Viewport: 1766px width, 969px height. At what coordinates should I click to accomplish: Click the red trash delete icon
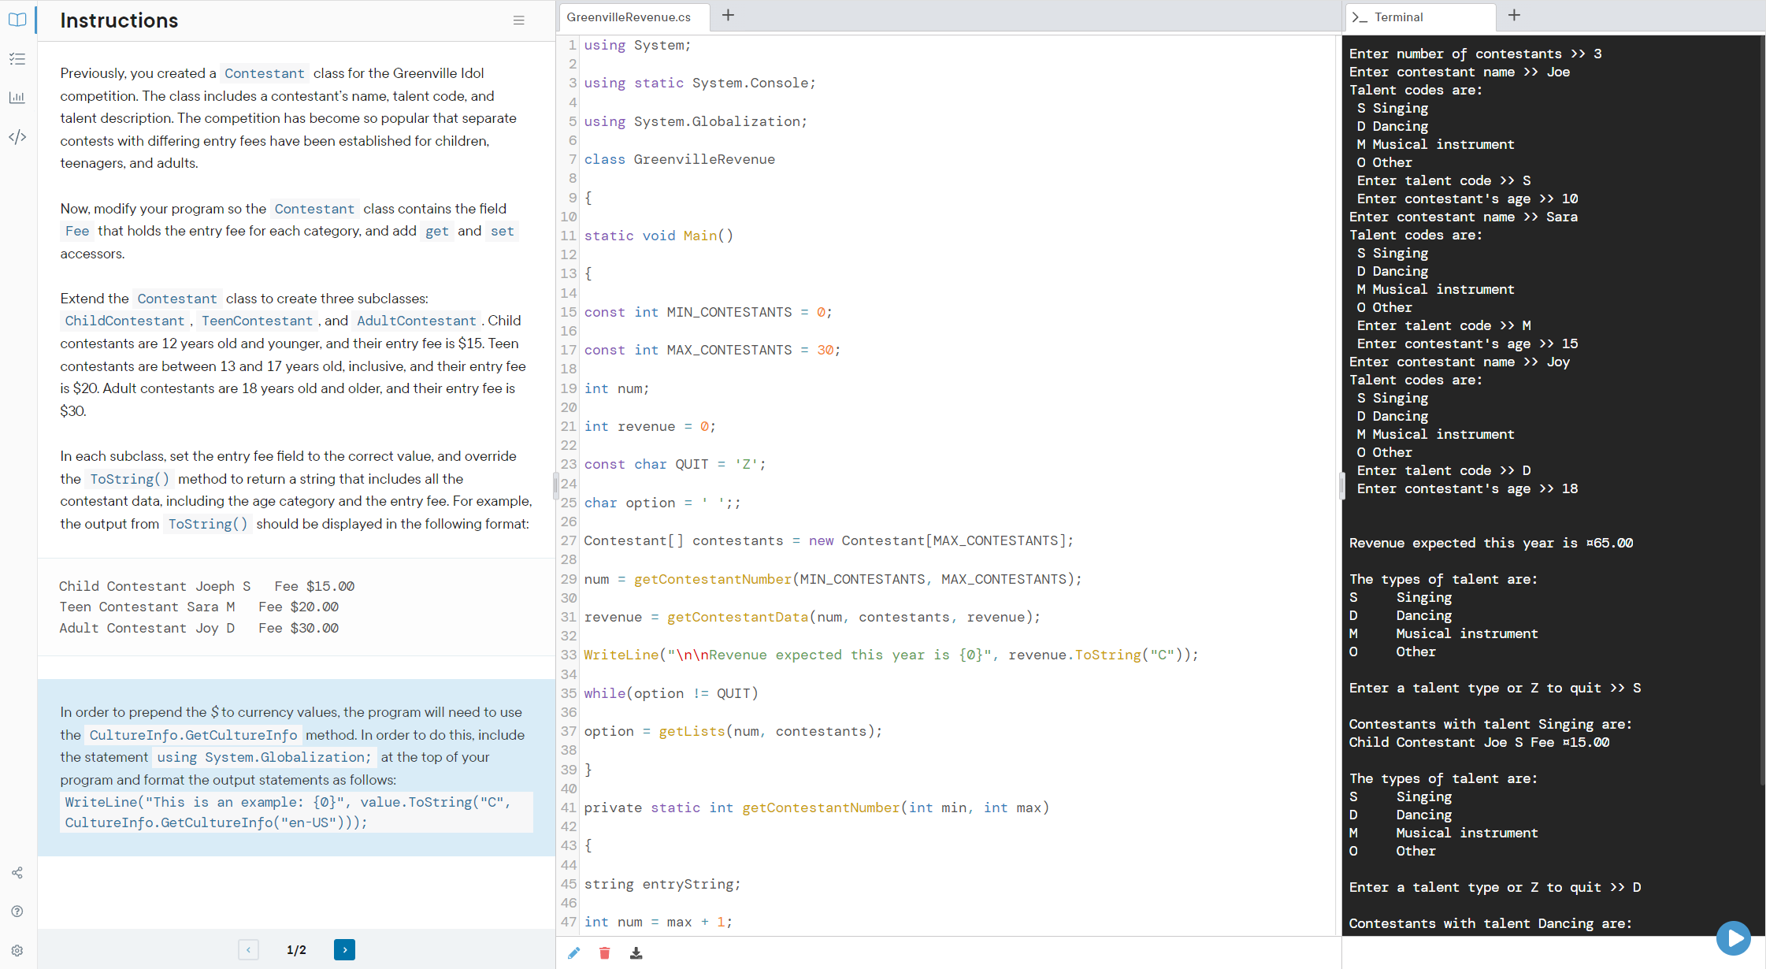coord(604,953)
